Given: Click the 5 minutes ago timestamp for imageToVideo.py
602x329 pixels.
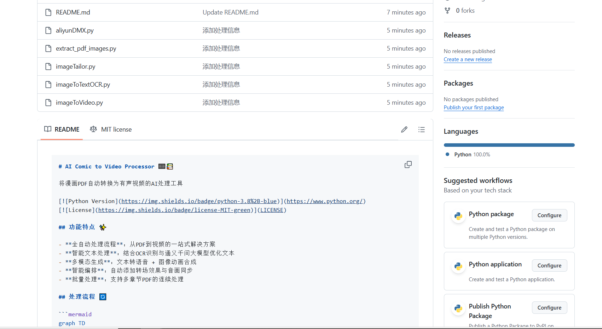Looking at the screenshot, I should pos(406,103).
